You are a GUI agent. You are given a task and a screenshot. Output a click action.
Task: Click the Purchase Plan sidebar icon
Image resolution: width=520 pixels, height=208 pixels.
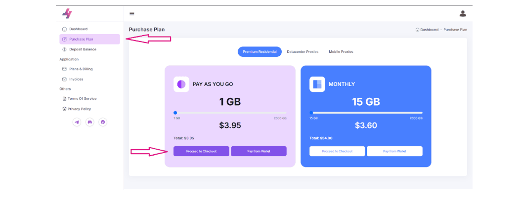(x=65, y=39)
